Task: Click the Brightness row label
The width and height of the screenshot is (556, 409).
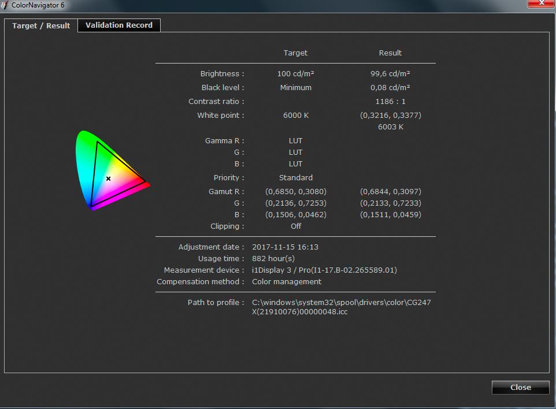Action: 222,74
